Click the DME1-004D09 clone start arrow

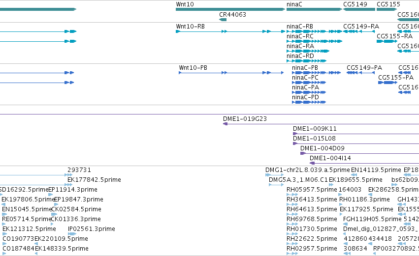(x=303, y=153)
